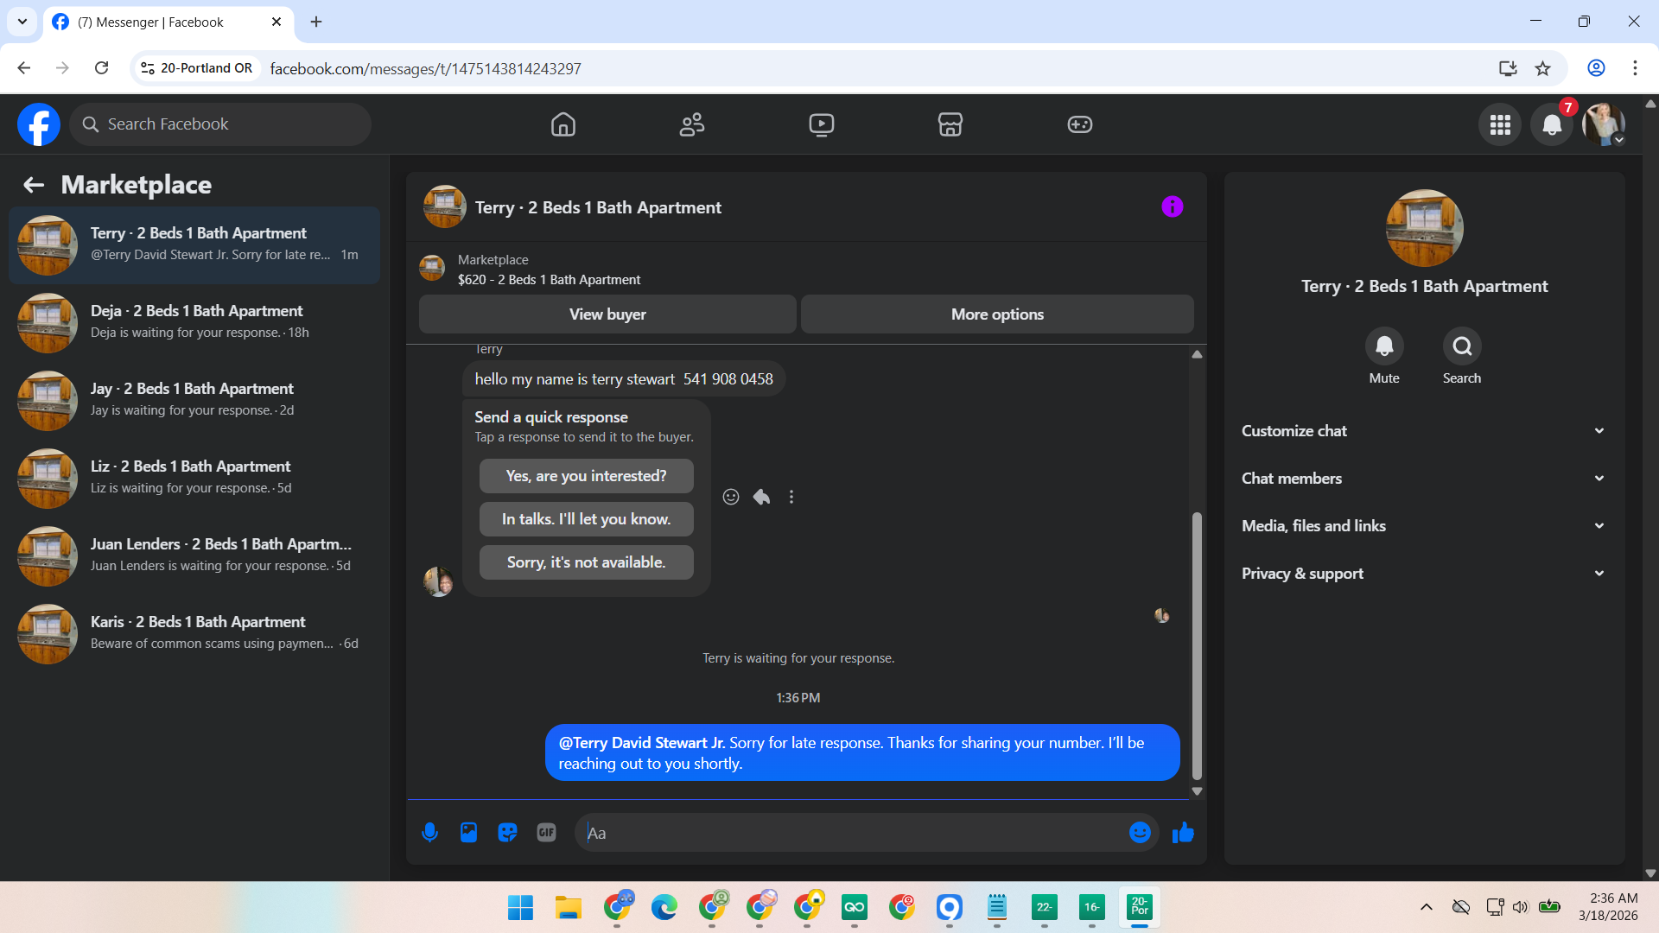Screen dimensions: 1659x933
Task: Mute the conversation with the bell button
Action: click(1384, 346)
